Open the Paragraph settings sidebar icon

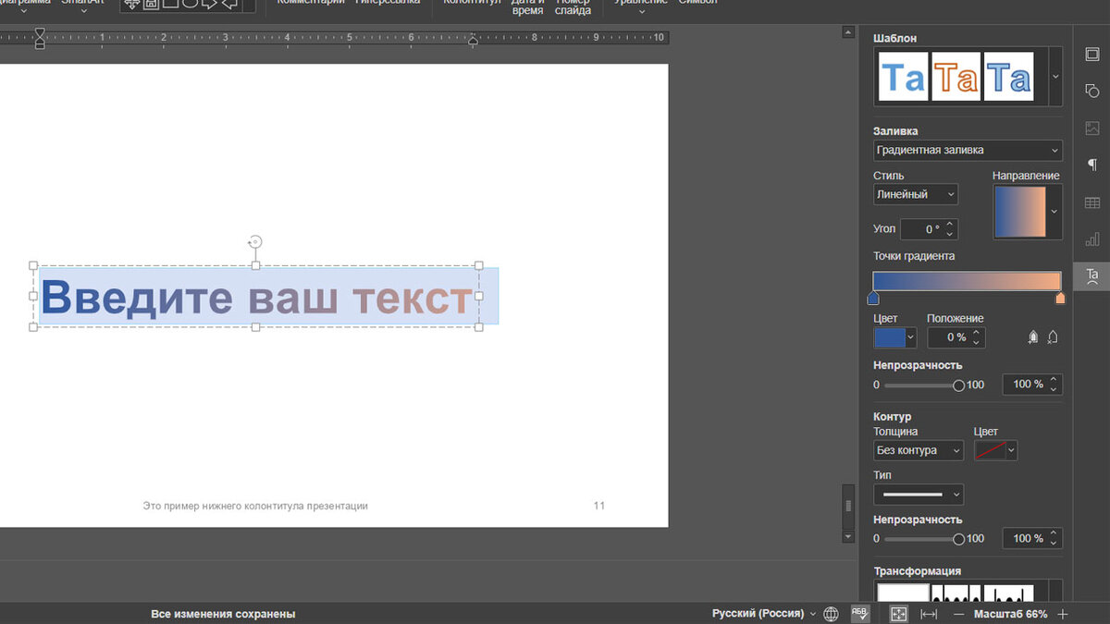pyautogui.click(x=1091, y=165)
